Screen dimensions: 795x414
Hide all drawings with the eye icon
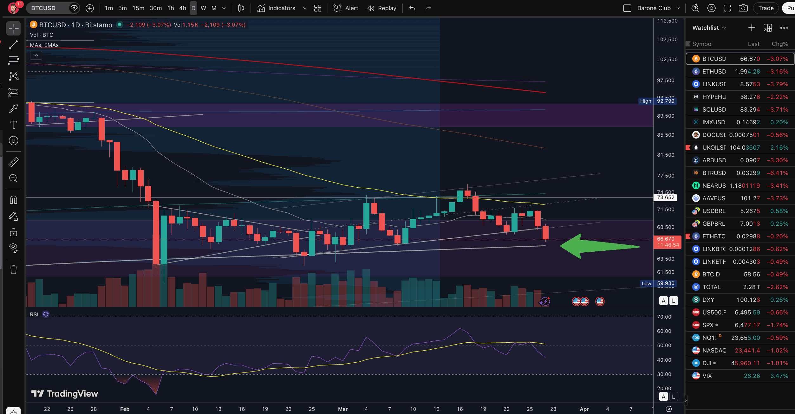tap(13, 247)
